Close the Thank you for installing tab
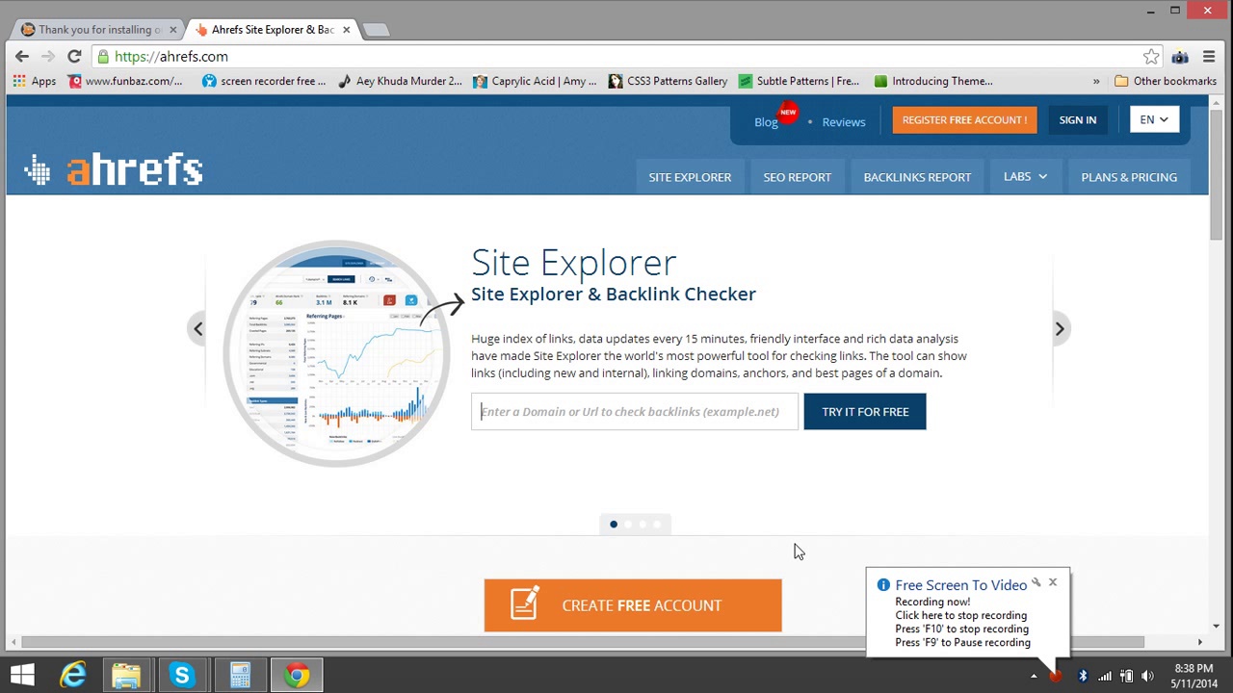 point(173,30)
